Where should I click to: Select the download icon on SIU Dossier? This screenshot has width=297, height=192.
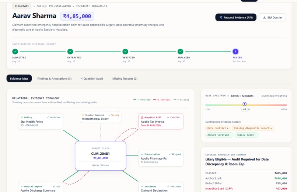point(264,17)
